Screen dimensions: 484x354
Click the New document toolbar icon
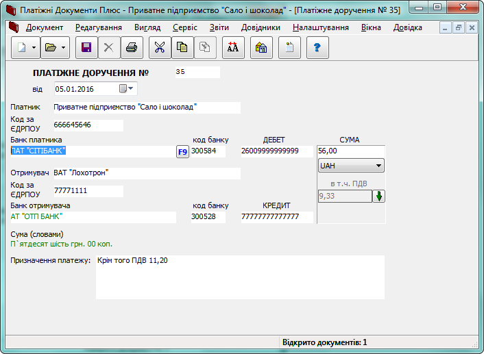pyautogui.click(x=22, y=47)
